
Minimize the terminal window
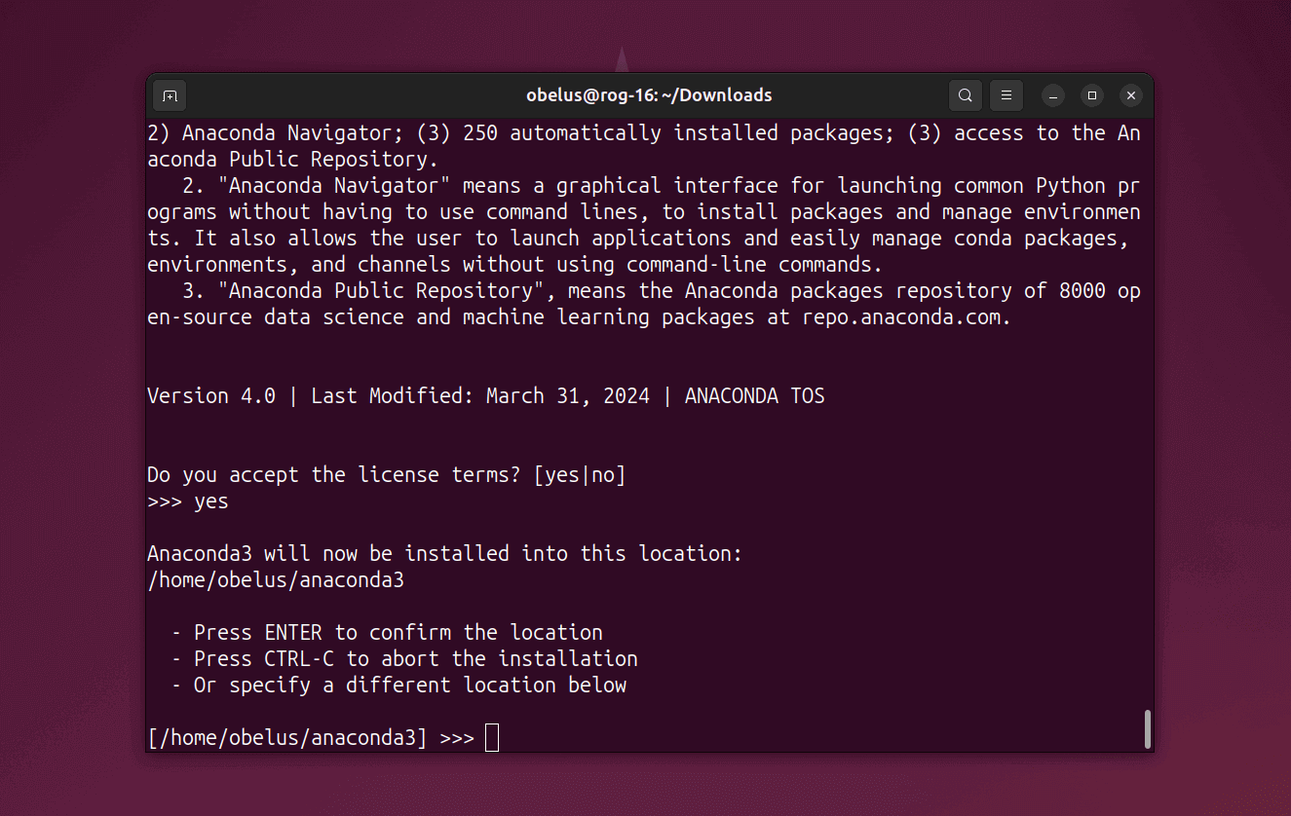coord(1053,95)
